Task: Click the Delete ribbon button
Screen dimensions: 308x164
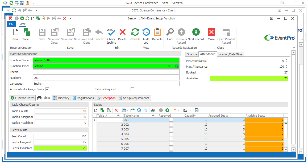Action: coord(122,34)
